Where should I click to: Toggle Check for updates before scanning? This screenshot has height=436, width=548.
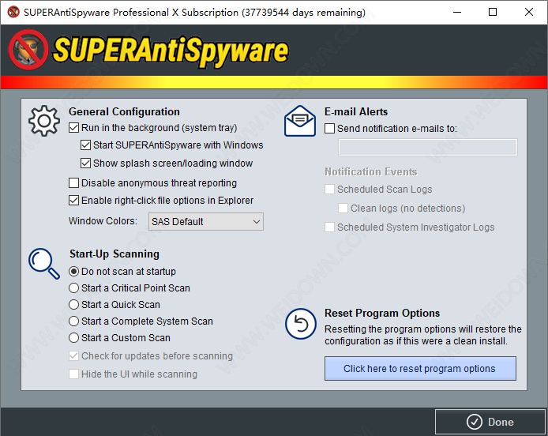[x=73, y=356]
